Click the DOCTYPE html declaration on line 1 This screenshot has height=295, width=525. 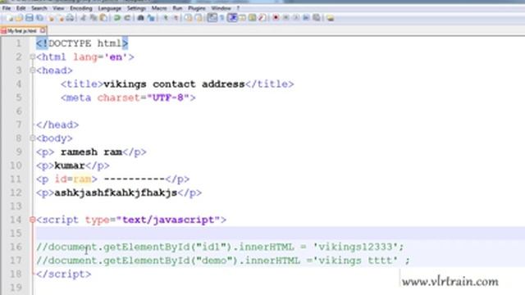82,43
